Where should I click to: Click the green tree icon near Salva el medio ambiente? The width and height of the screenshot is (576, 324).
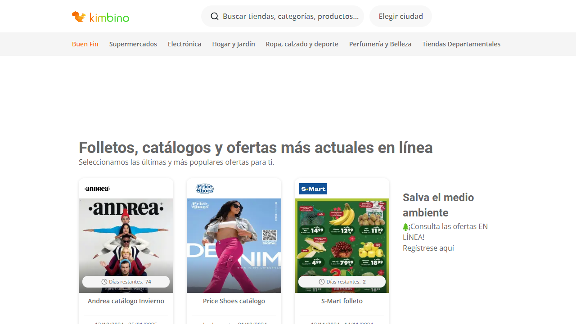click(x=405, y=226)
